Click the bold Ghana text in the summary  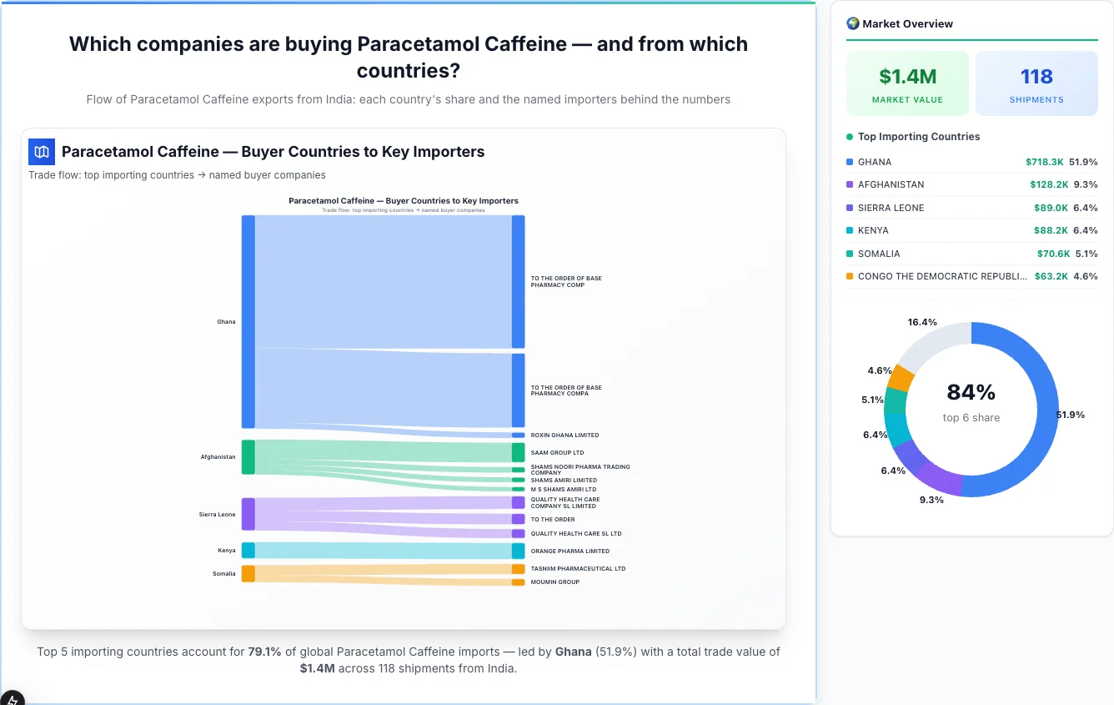tap(574, 652)
